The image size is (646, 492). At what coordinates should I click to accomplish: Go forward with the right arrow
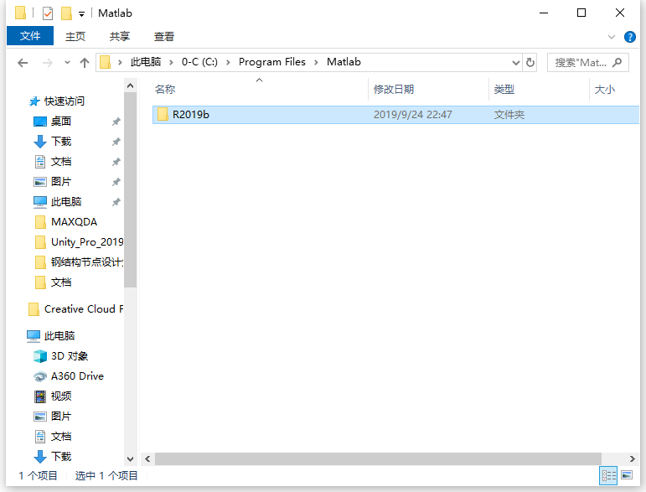coord(48,63)
